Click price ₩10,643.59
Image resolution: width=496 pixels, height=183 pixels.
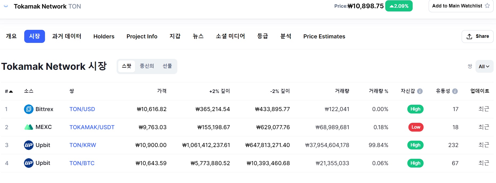point(151,163)
